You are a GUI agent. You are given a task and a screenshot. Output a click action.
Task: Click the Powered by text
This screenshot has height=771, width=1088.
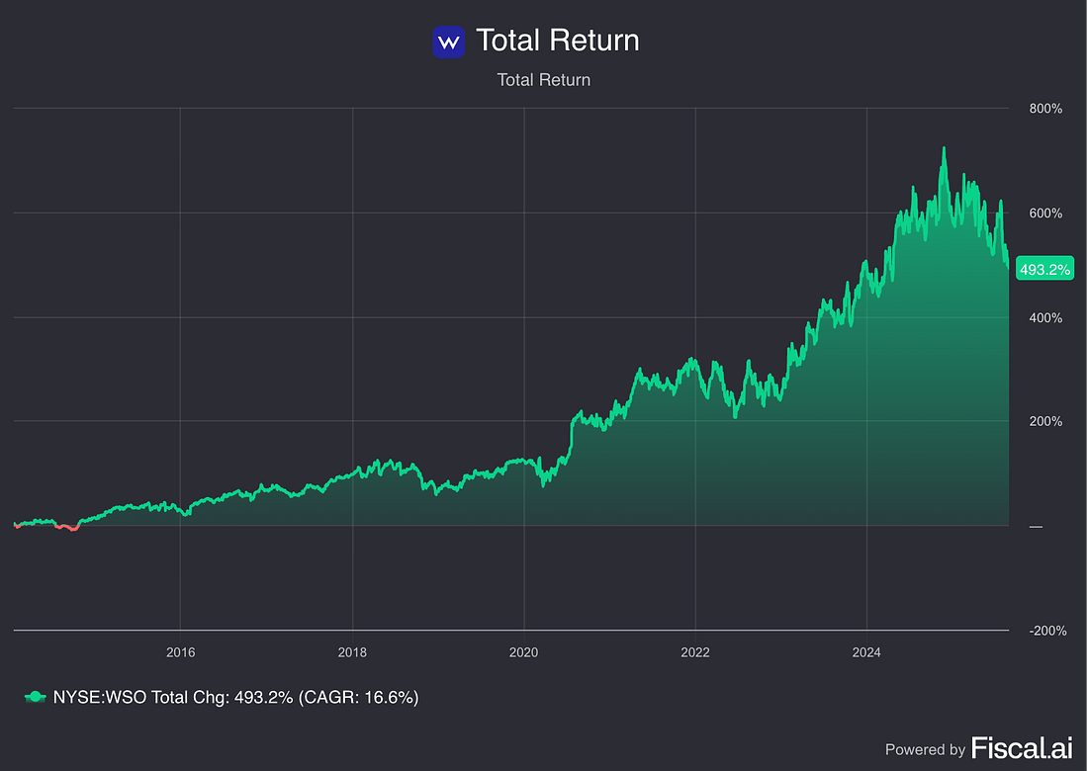click(925, 749)
